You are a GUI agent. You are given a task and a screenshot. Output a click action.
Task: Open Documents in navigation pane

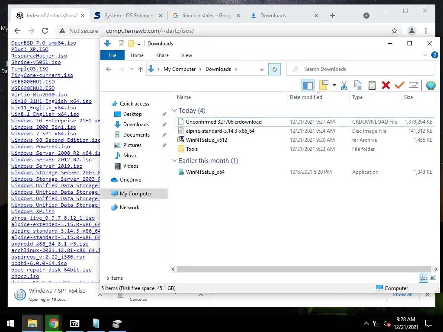tap(136, 135)
